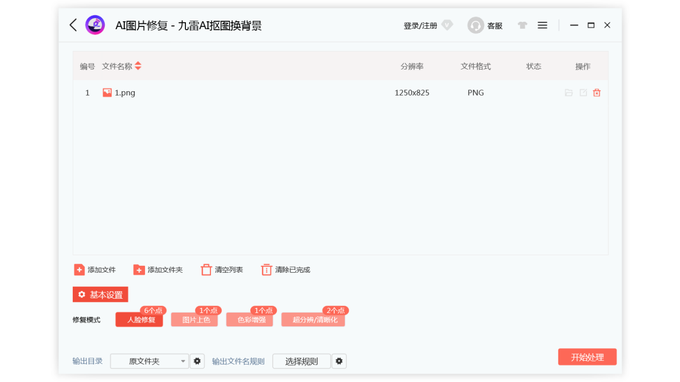Delete 1.png using the red trash icon
The image size is (680, 382).
[x=597, y=92]
